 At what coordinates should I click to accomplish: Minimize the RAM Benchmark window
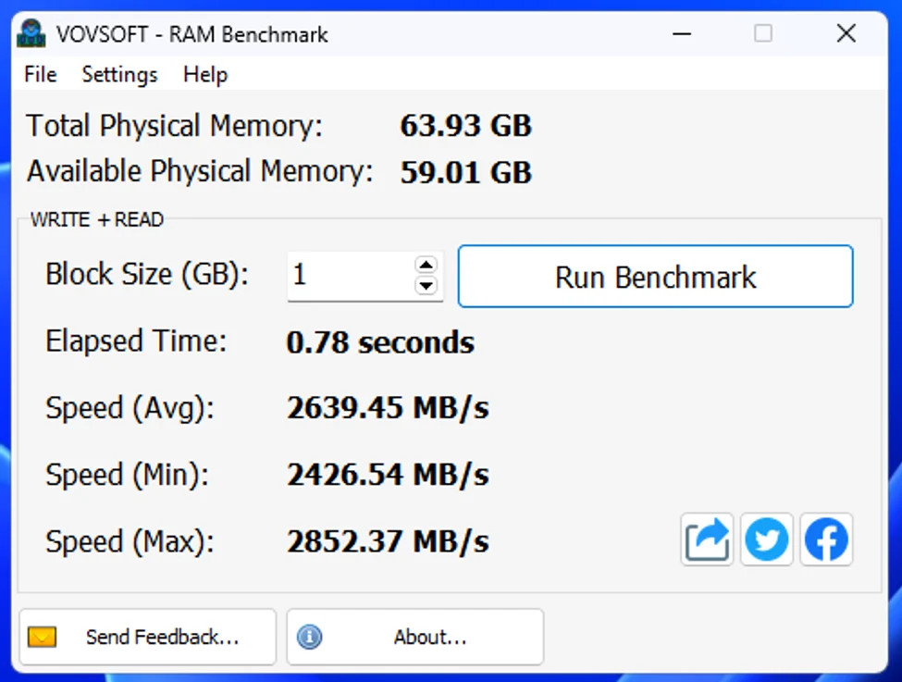point(682,33)
